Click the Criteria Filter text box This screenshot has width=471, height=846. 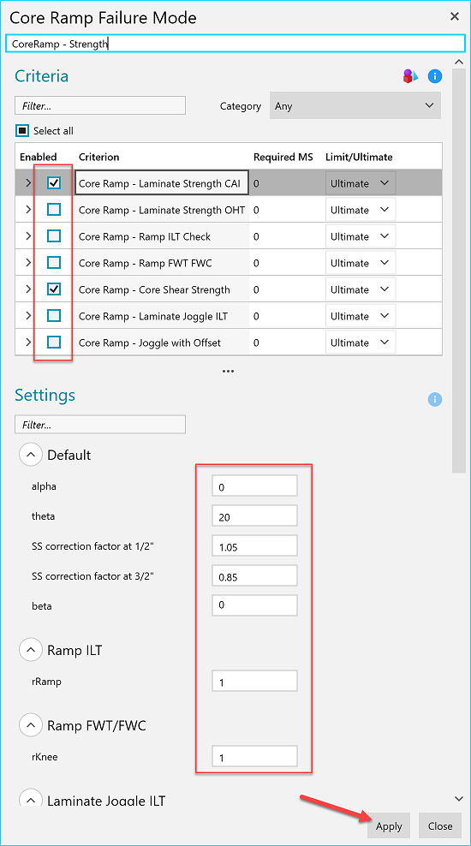(x=100, y=106)
